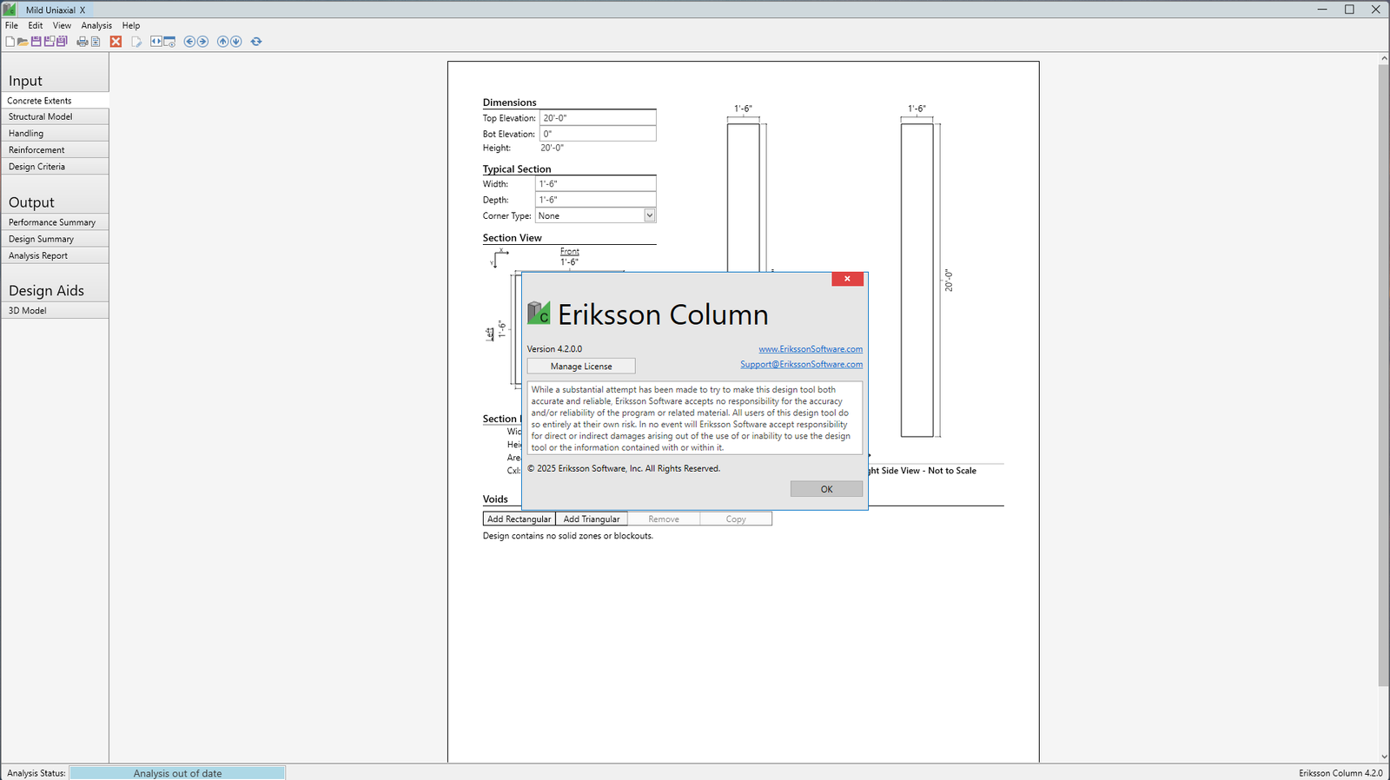Click the disabled Remove void button
This screenshot has width=1390, height=780.
(664, 519)
